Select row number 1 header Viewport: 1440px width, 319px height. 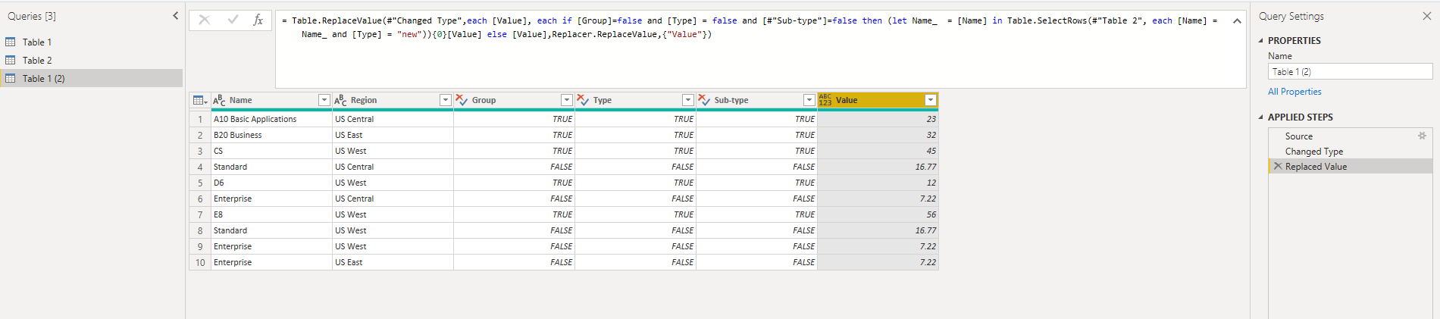[x=200, y=119]
